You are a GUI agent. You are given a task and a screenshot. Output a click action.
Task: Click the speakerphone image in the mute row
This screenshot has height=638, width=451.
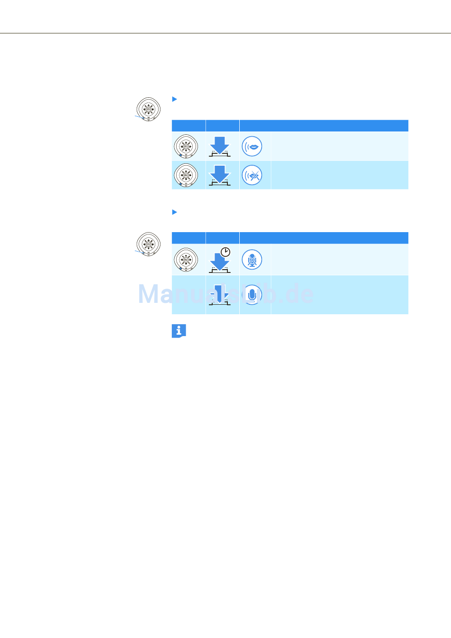tap(186, 260)
